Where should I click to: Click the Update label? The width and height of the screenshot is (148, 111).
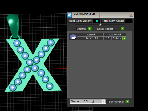tap(81, 29)
